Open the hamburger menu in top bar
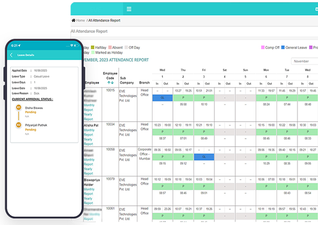The image size is (318, 225). tap(129, 9)
